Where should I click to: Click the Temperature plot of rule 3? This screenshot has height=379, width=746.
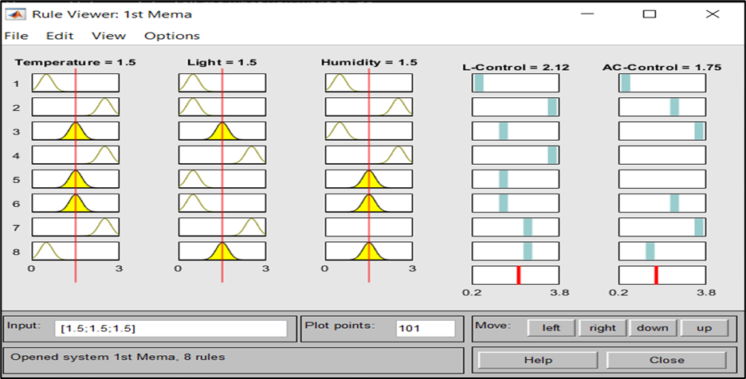76,131
